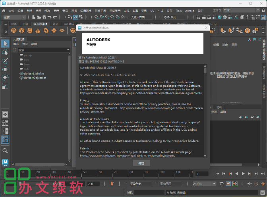
Task: Switch to the Bifrost shelf tab
Action: [212, 24]
